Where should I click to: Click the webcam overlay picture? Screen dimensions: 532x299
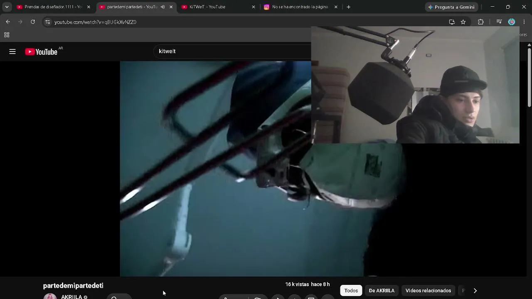[x=415, y=85]
